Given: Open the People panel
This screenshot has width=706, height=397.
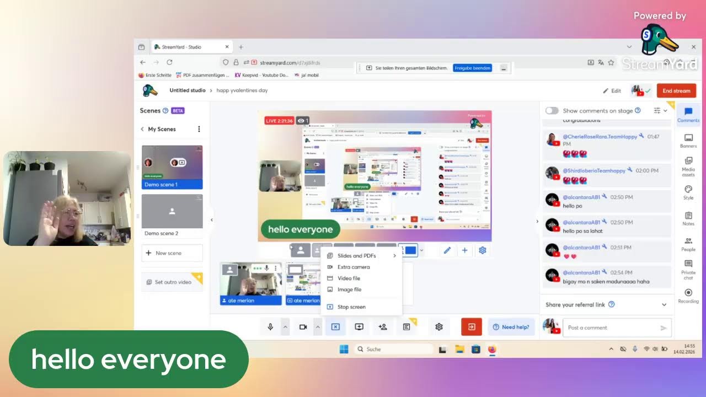Looking at the screenshot, I should [x=688, y=244].
